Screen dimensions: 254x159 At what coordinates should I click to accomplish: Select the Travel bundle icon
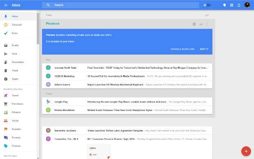pyautogui.click(x=6, y=95)
